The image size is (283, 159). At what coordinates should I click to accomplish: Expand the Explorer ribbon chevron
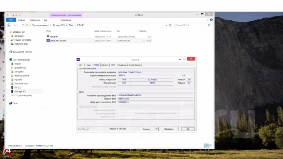click(207, 20)
